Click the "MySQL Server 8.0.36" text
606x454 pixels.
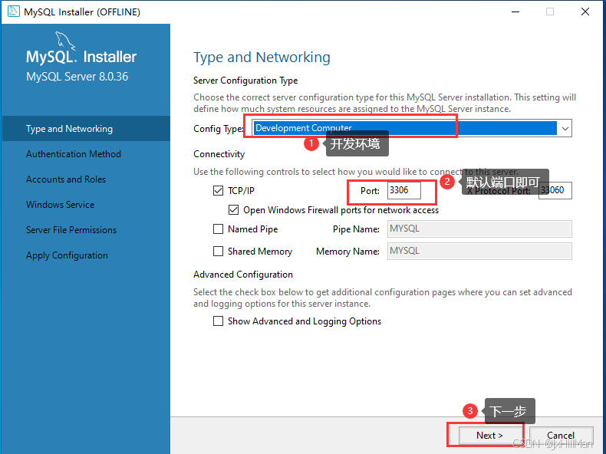(x=77, y=77)
